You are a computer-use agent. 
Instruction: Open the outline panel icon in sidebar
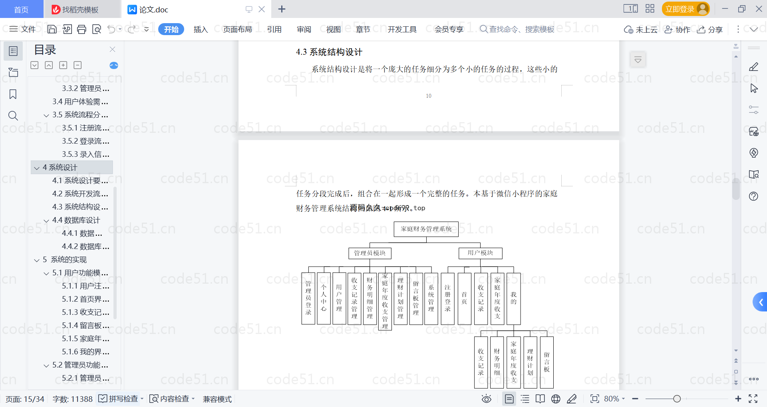coord(13,51)
